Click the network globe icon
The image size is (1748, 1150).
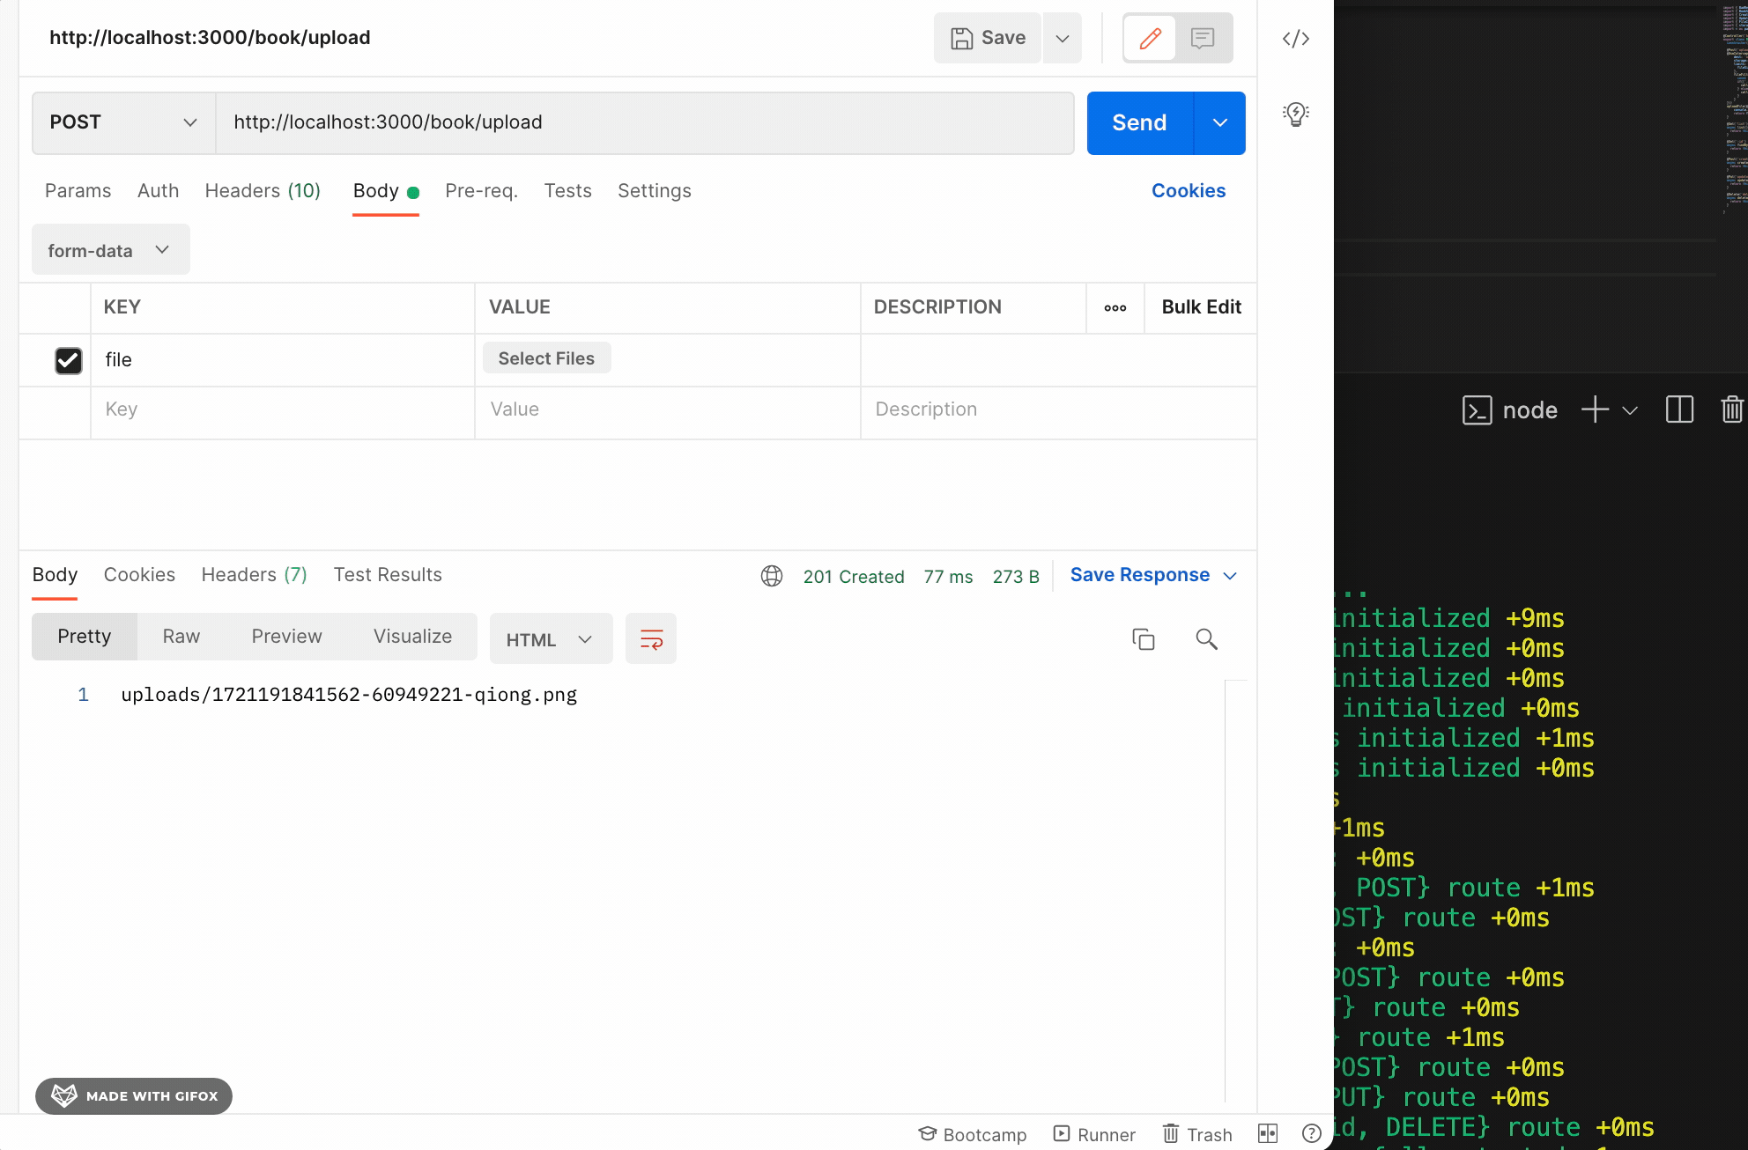coord(772,576)
